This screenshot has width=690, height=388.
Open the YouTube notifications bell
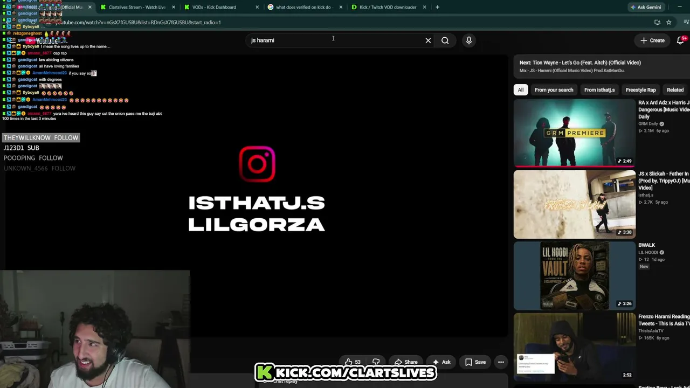(x=681, y=40)
